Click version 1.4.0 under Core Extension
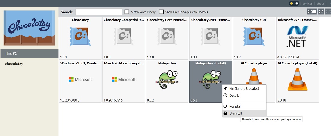 [x=150, y=57]
